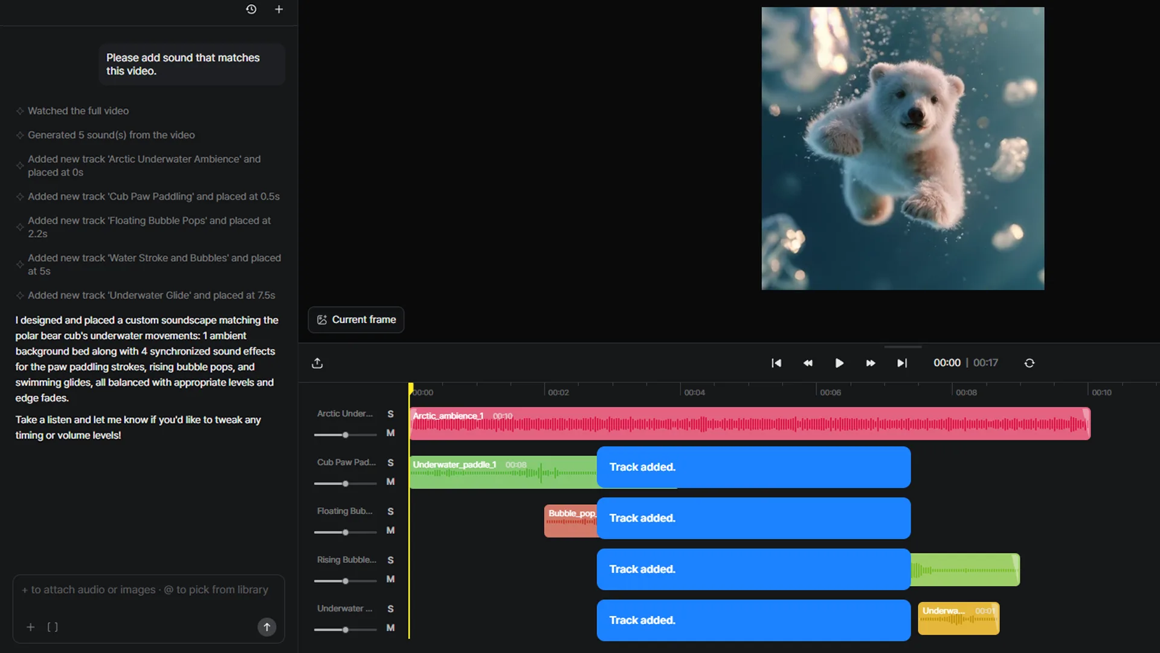Mute the Underwater ... track

click(x=390, y=628)
